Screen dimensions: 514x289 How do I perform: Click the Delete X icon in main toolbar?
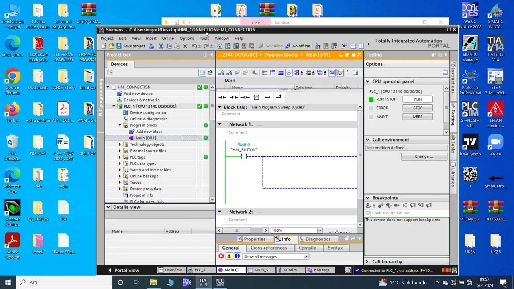coord(185,46)
